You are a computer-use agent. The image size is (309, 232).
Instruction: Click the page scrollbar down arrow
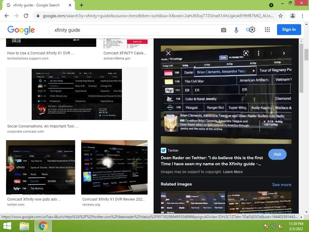306,212
